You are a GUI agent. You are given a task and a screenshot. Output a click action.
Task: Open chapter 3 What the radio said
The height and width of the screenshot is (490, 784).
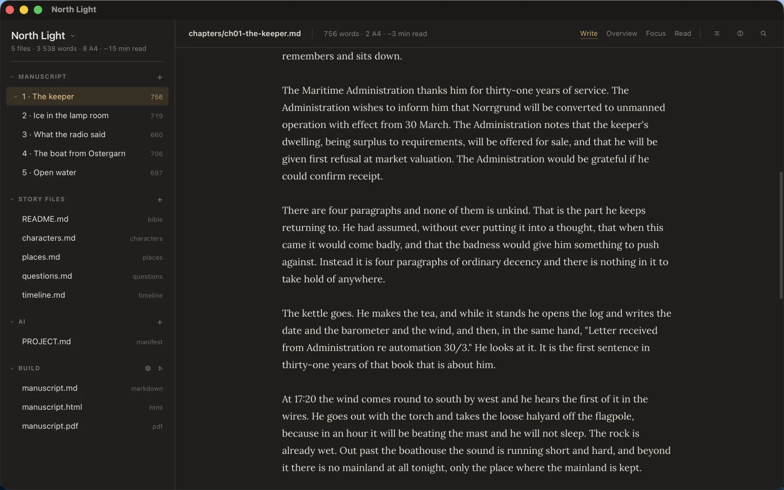(x=87, y=135)
